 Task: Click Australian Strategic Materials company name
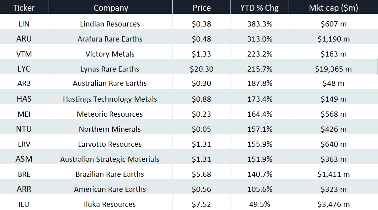coord(110,159)
